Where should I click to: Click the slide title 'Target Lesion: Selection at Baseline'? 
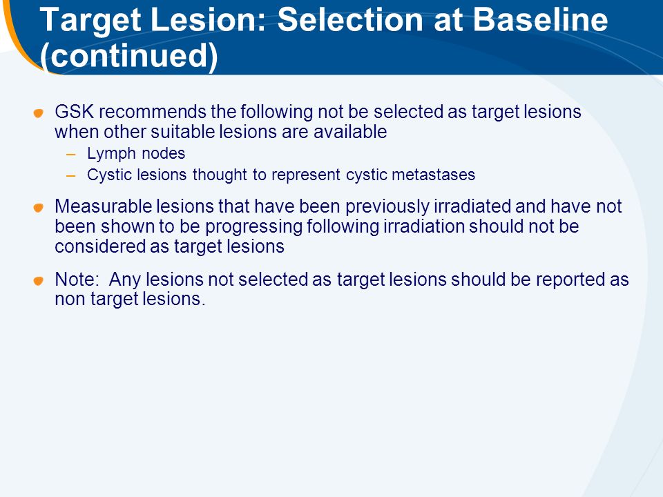[x=324, y=20]
